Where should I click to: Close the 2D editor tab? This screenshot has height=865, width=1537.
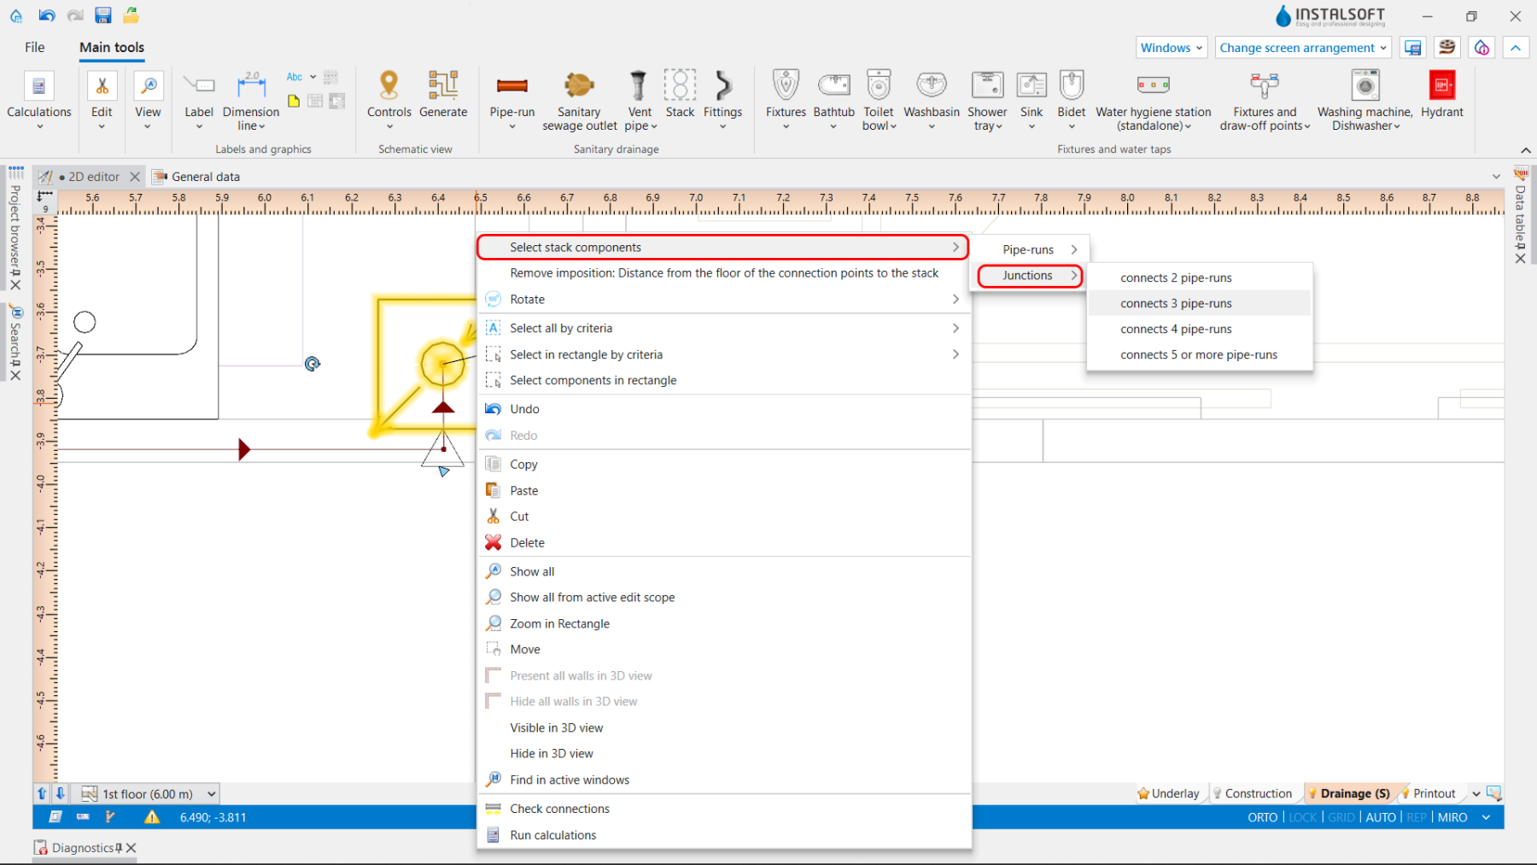coord(135,177)
